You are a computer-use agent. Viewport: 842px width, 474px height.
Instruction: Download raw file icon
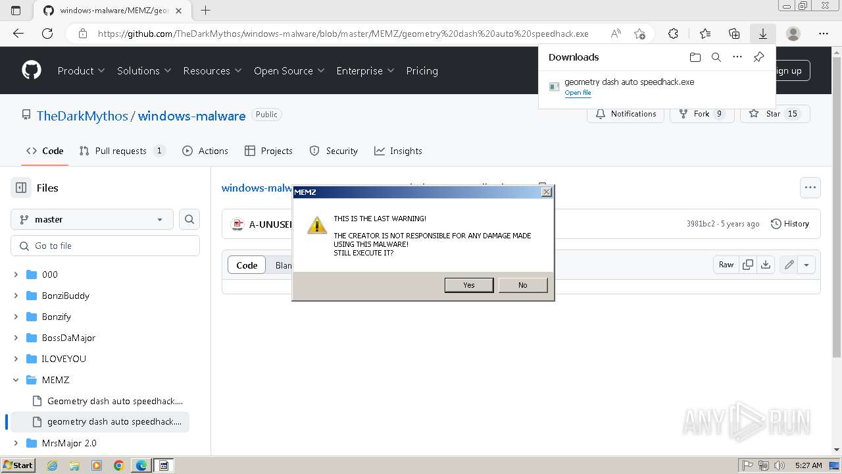coord(766,265)
